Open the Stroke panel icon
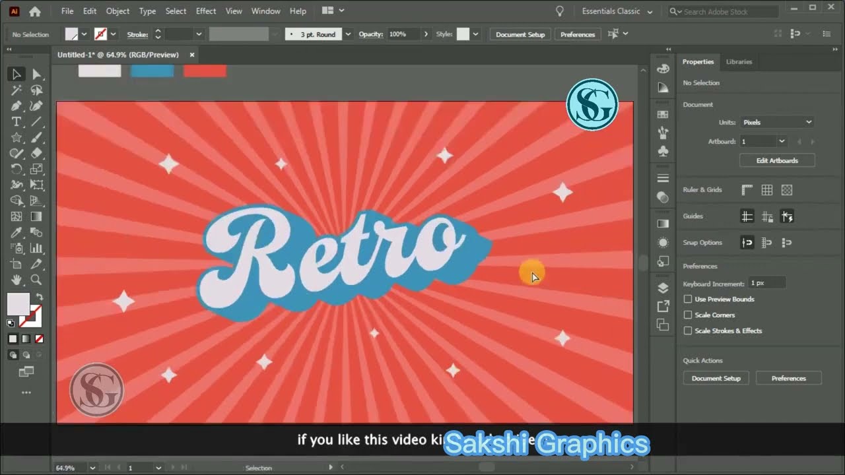This screenshot has width=845, height=475. click(x=663, y=179)
